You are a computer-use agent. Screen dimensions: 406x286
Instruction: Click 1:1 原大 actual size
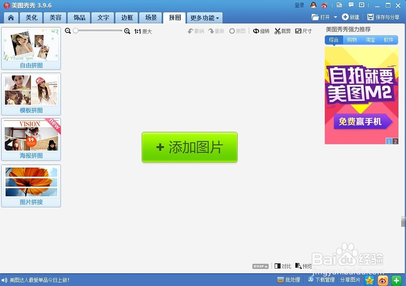click(x=143, y=31)
